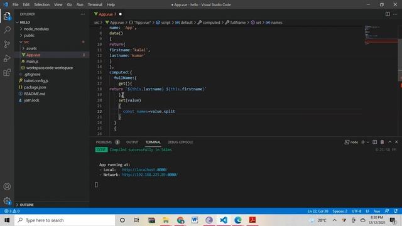Open the Run menu
402x226 pixels.
pyautogui.click(x=80, y=4)
